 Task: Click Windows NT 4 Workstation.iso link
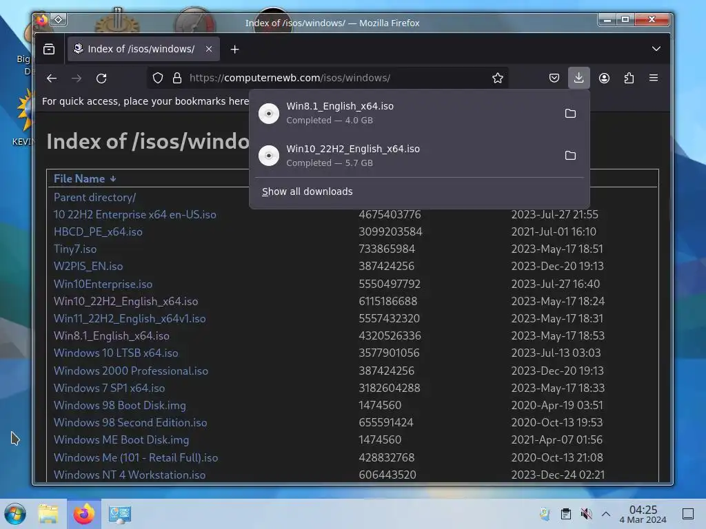pos(129,475)
